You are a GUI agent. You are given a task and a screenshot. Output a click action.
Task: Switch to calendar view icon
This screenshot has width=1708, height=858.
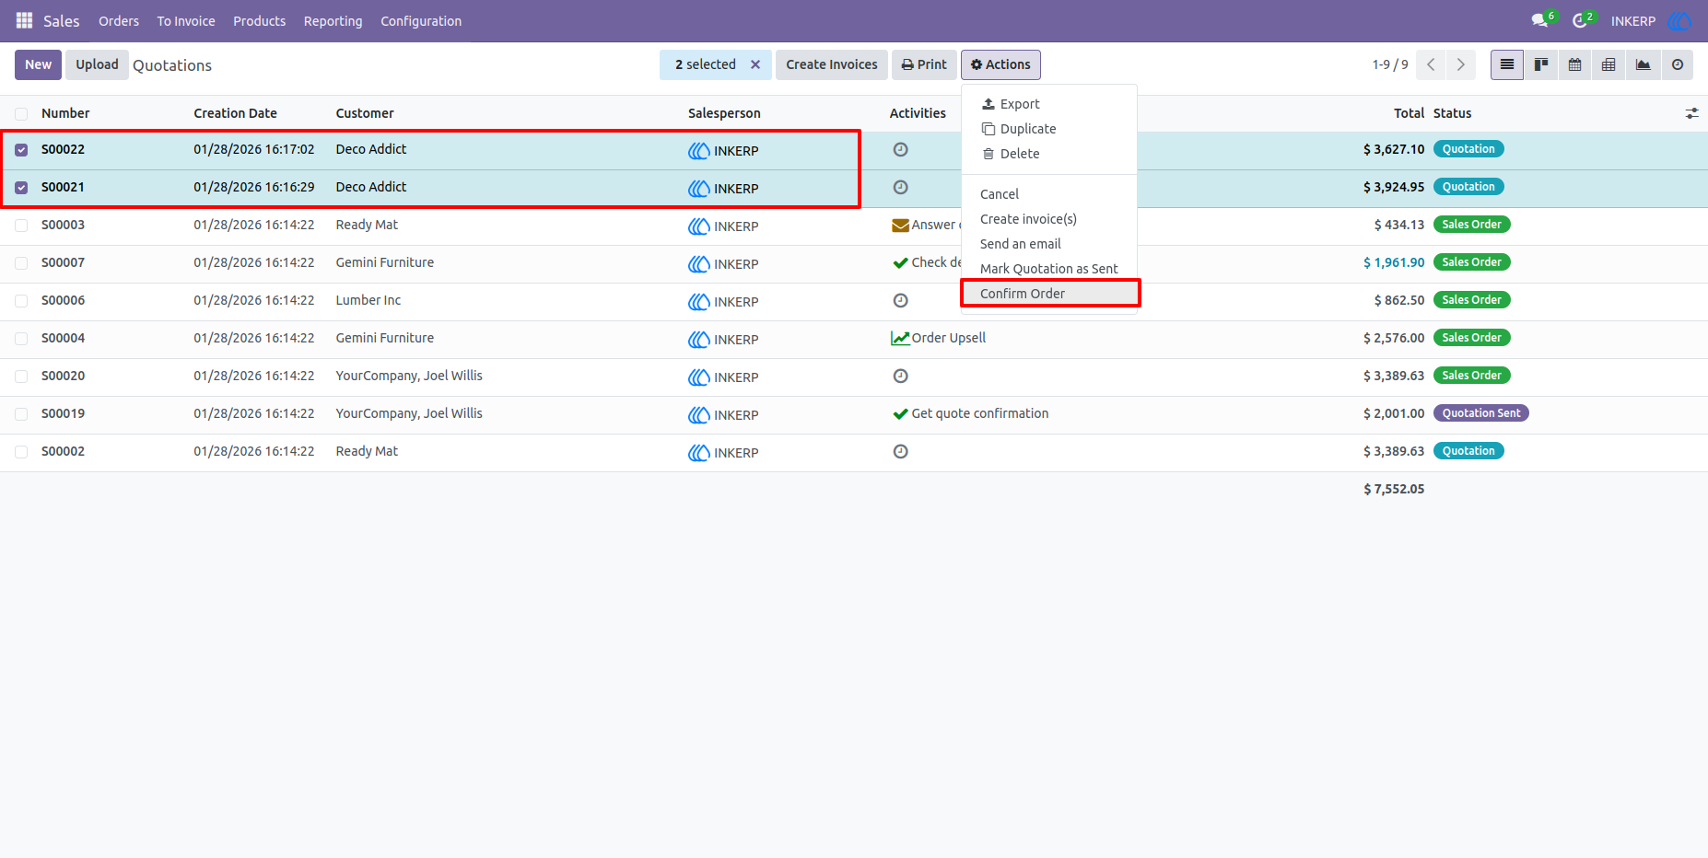(1575, 64)
